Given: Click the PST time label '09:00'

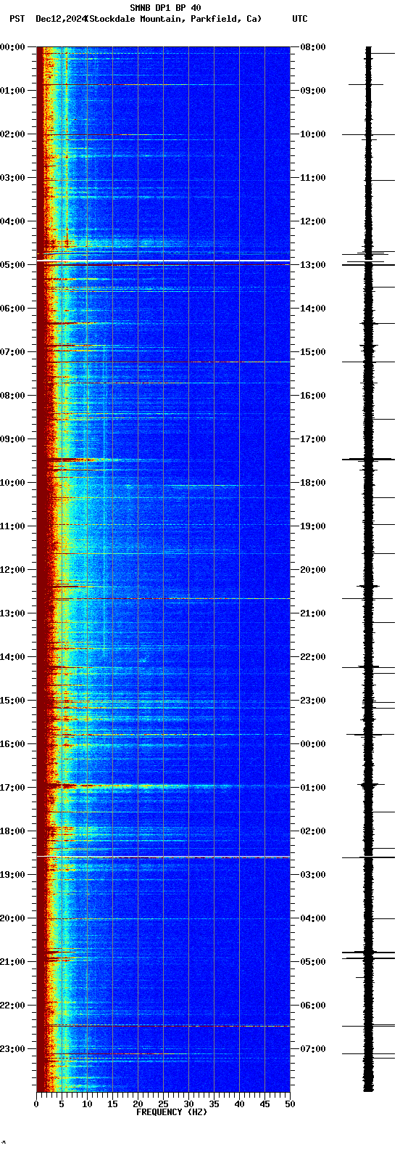Looking at the screenshot, I should point(12,439).
